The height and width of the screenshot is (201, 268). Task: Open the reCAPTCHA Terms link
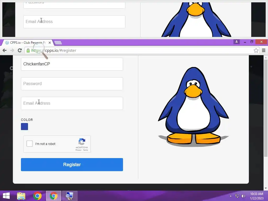[x=86, y=150]
